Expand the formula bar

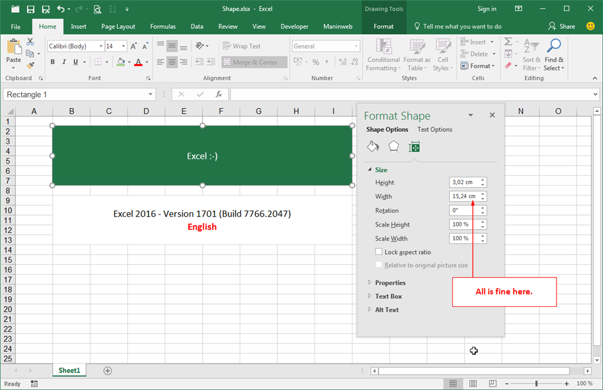pos(595,94)
